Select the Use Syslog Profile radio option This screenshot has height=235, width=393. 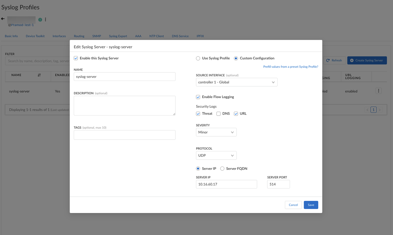198,58
